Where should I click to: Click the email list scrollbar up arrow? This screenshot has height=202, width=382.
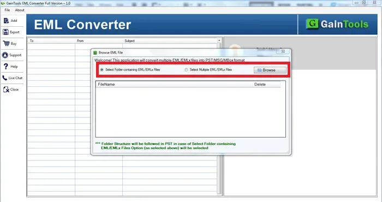[x=219, y=40]
